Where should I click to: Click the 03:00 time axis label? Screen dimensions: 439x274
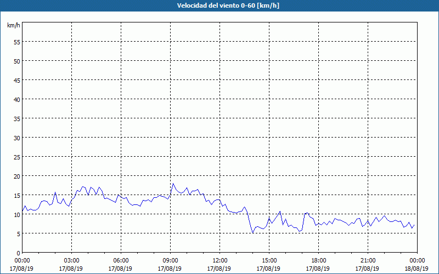tap(71, 261)
